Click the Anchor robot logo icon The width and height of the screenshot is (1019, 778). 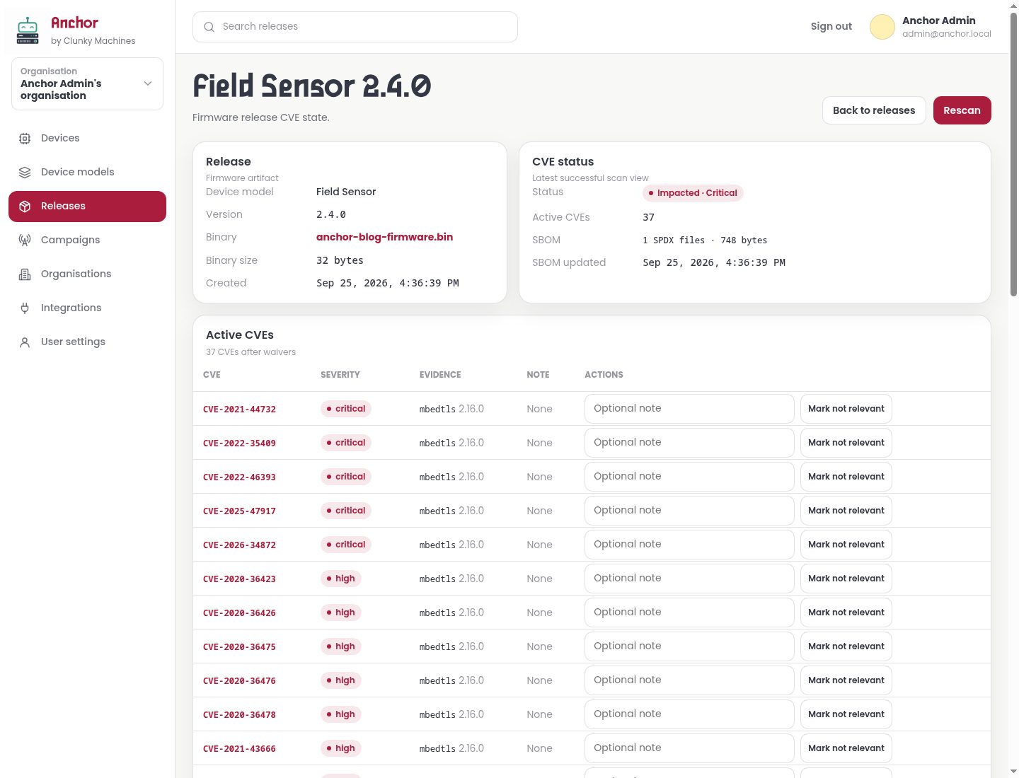coord(28,30)
